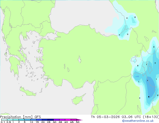The width and height of the screenshot is (159, 123).
Task: Click the 2–5 mm legend color swatch
Action: [22, 120]
